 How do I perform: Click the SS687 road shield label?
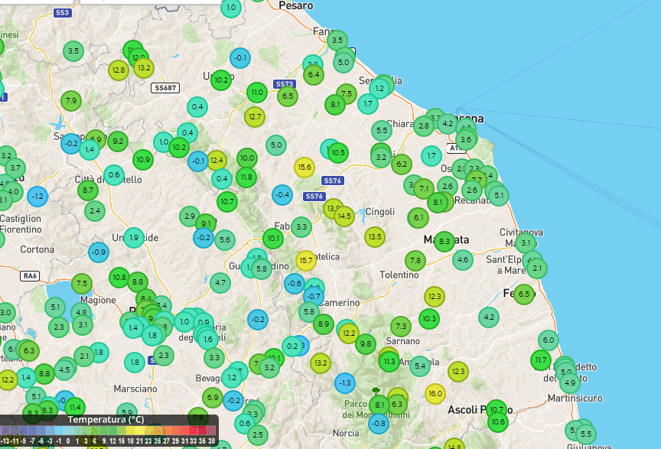(x=165, y=88)
